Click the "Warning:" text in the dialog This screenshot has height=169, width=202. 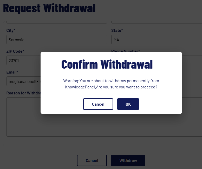(71, 81)
